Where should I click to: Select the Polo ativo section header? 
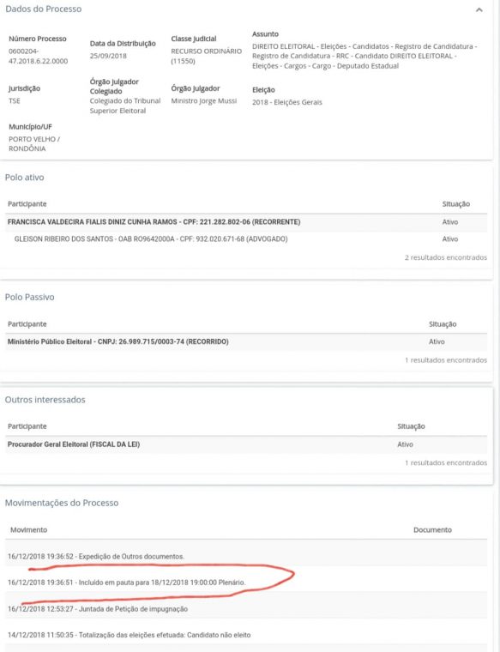click(x=25, y=178)
